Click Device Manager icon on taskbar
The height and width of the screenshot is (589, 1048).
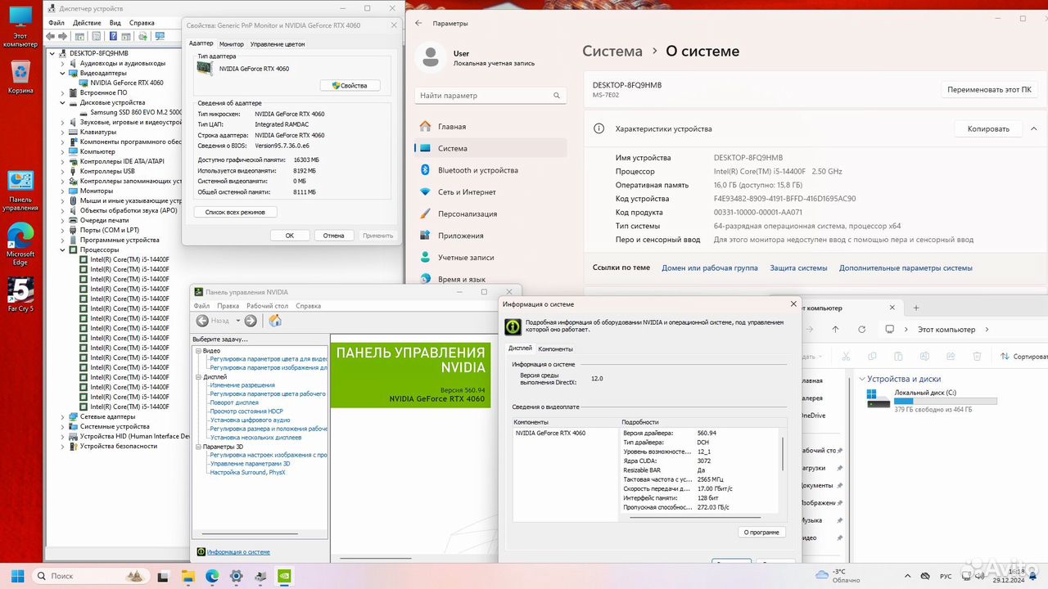tap(260, 576)
